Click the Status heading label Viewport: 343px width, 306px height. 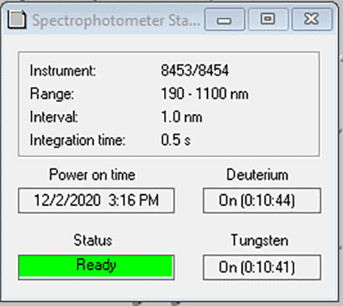[x=93, y=240]
